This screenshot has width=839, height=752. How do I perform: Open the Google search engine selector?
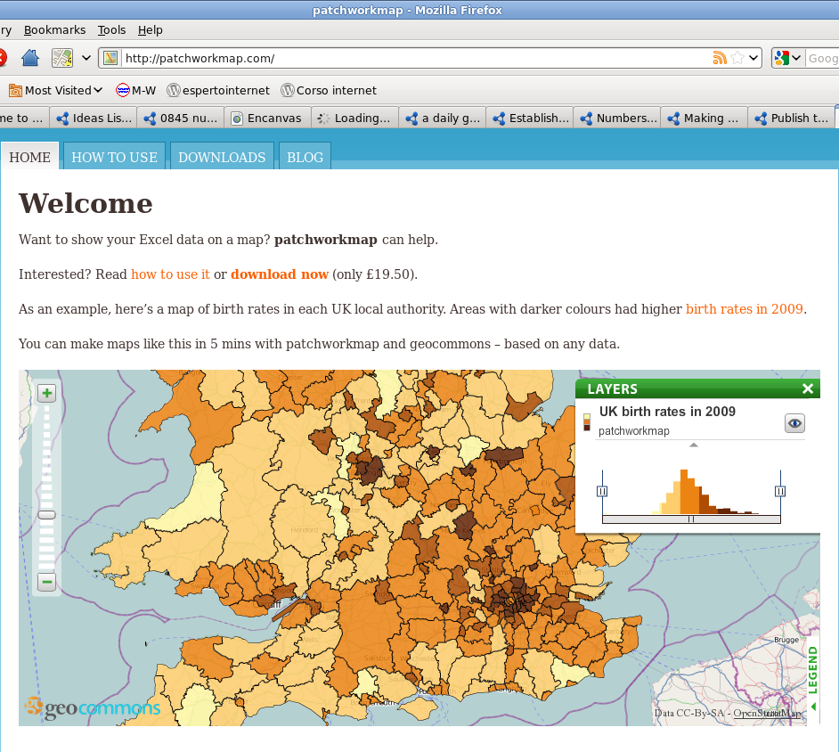tap(787, 58)
